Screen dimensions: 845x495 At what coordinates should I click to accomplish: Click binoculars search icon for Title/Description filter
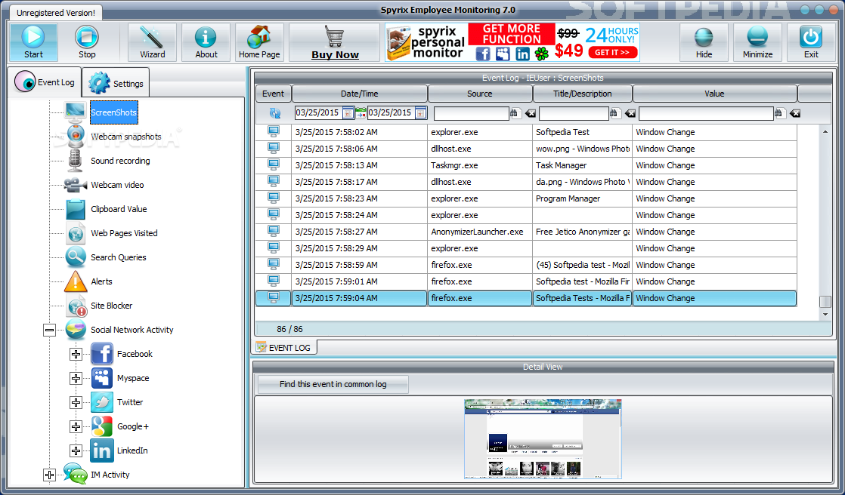[x=614, y=113]
